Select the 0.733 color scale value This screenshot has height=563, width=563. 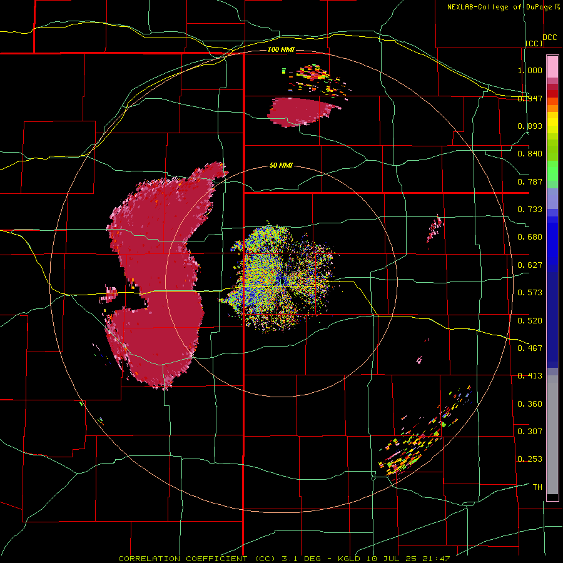530,210
